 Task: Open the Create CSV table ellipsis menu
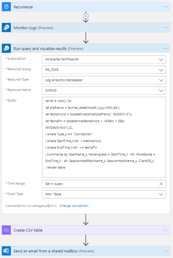(x=165, y=230)
